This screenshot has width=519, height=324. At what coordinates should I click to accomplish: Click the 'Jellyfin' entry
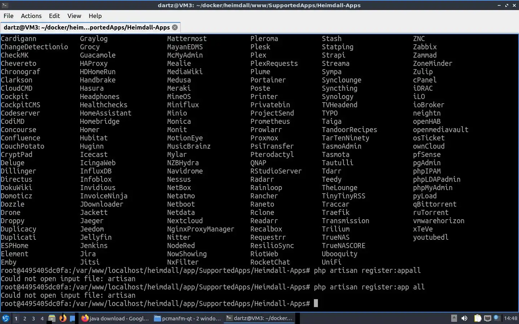tap(96, 237)
